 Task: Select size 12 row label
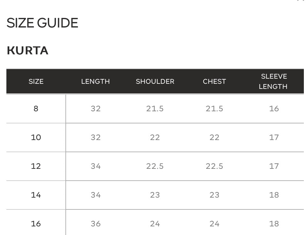[36, 166]
